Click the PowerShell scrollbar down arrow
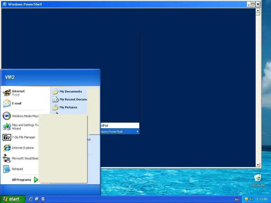271x203 pixels. (x=258, y=165)
